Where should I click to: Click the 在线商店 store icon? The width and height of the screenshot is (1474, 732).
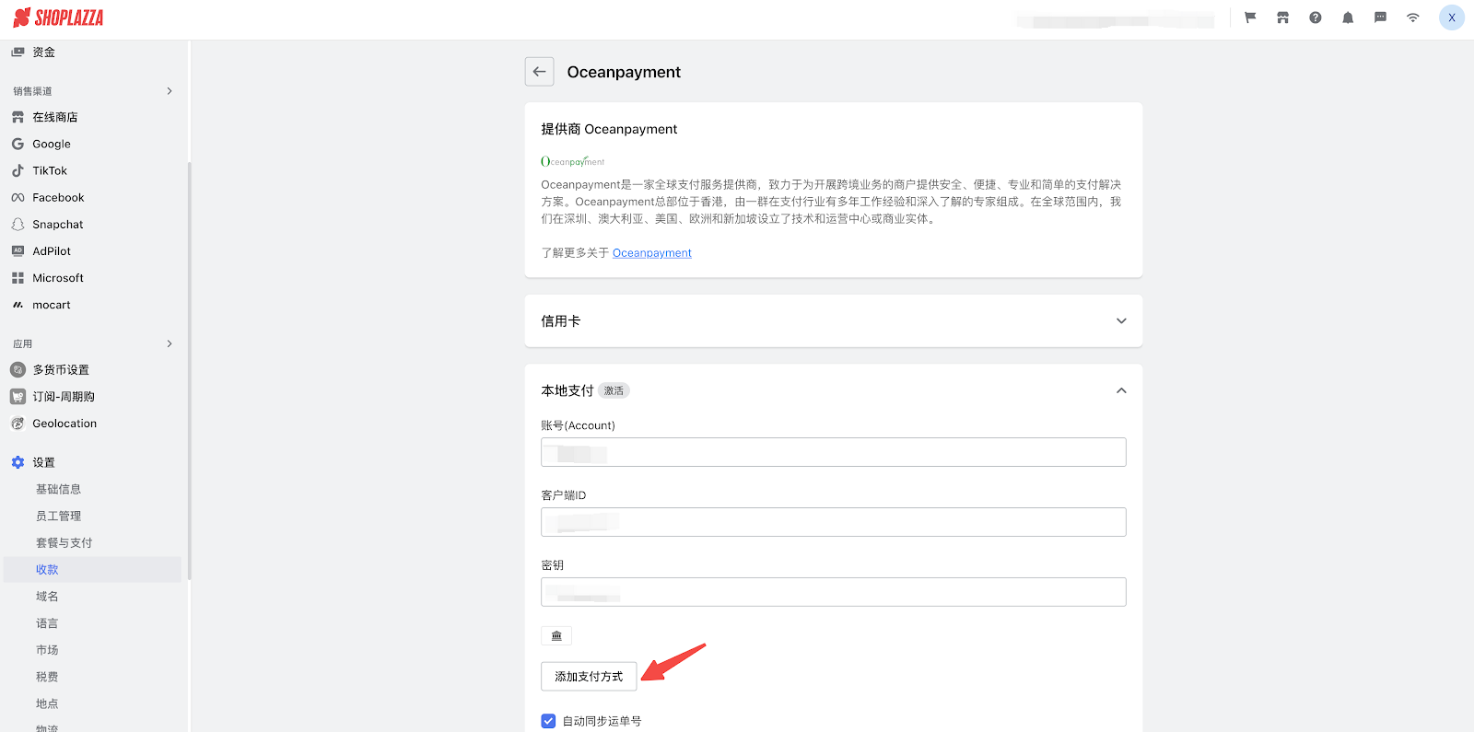point(18,117)
